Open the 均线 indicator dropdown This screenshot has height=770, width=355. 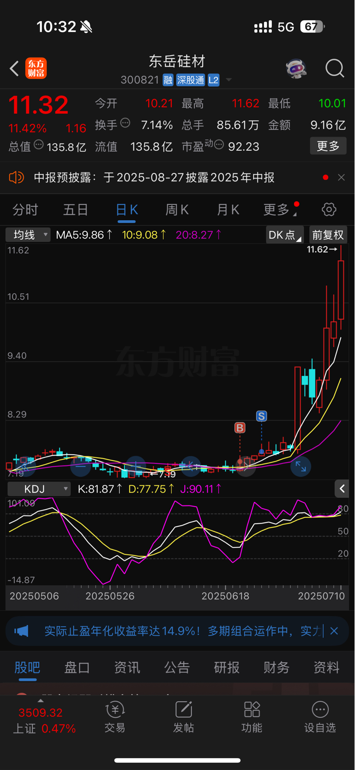coord(28,235)
